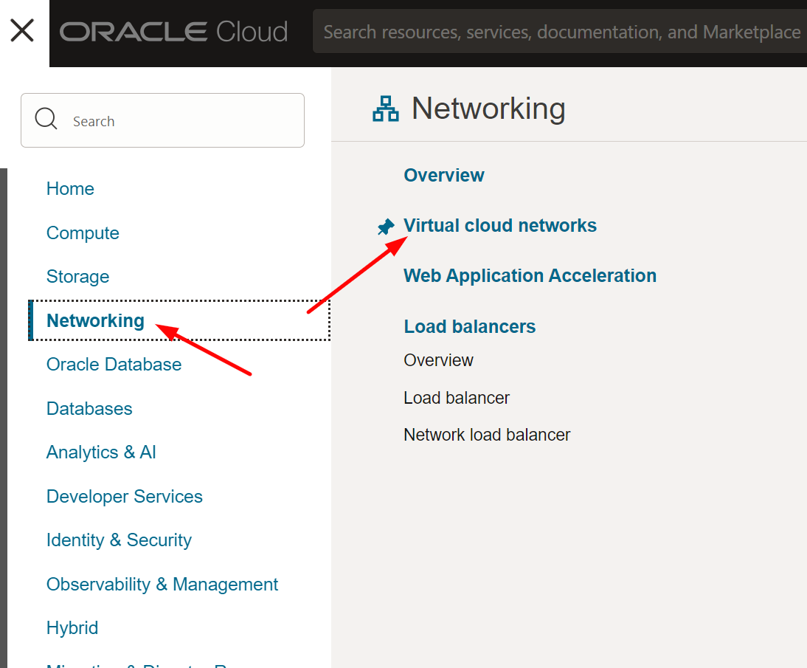This screenshot has width=807, height=668.
Task: Click the Load balancers heading link
Action: pos(469,326)
